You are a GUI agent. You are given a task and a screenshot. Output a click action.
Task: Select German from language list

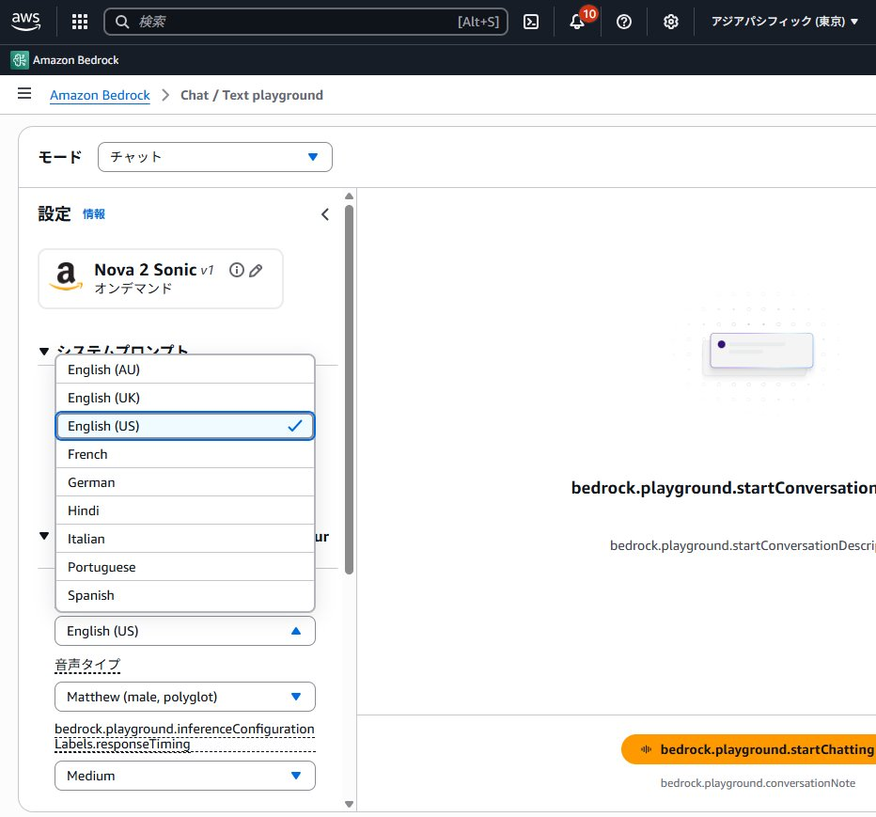click(185, 482)
